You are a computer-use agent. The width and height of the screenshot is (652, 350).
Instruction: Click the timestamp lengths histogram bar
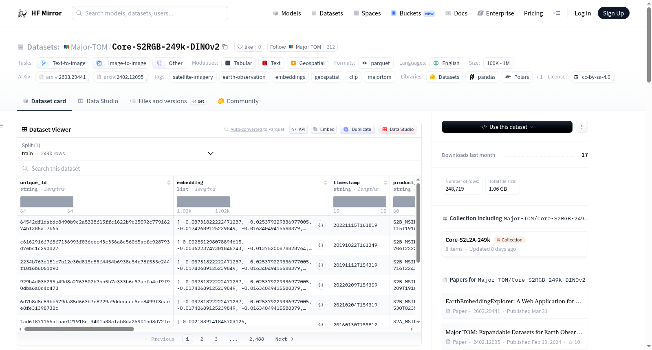pos(360,202)
